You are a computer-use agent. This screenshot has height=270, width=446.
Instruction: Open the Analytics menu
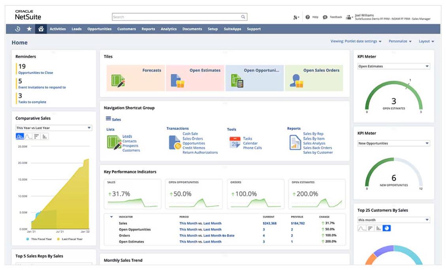169,29
